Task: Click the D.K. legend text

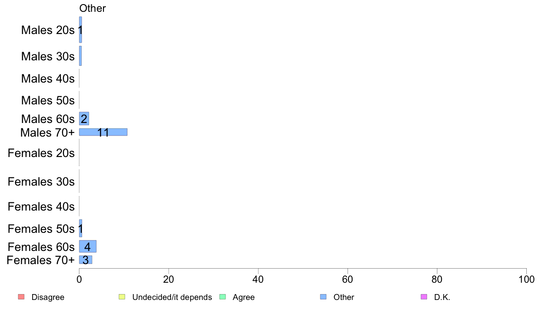Action: click(x=442, y=297)
